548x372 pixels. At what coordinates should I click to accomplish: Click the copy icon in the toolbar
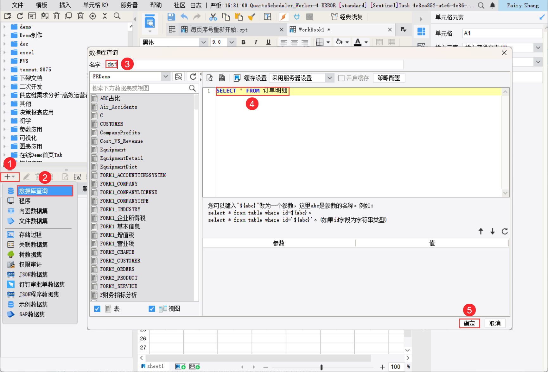pyautogui.click(x=226, y=17)
